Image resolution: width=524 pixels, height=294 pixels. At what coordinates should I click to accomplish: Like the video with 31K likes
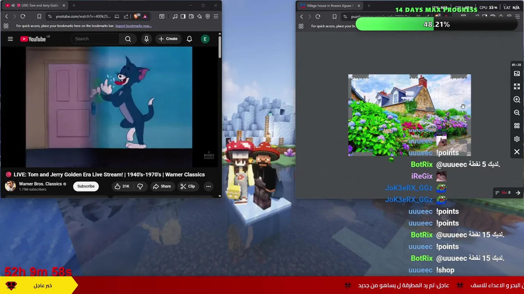pos(122,186)
